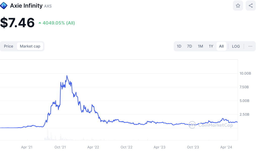258x153 pixels.
Task: Toggle the LOG scale option
Action: click(236, 46)
